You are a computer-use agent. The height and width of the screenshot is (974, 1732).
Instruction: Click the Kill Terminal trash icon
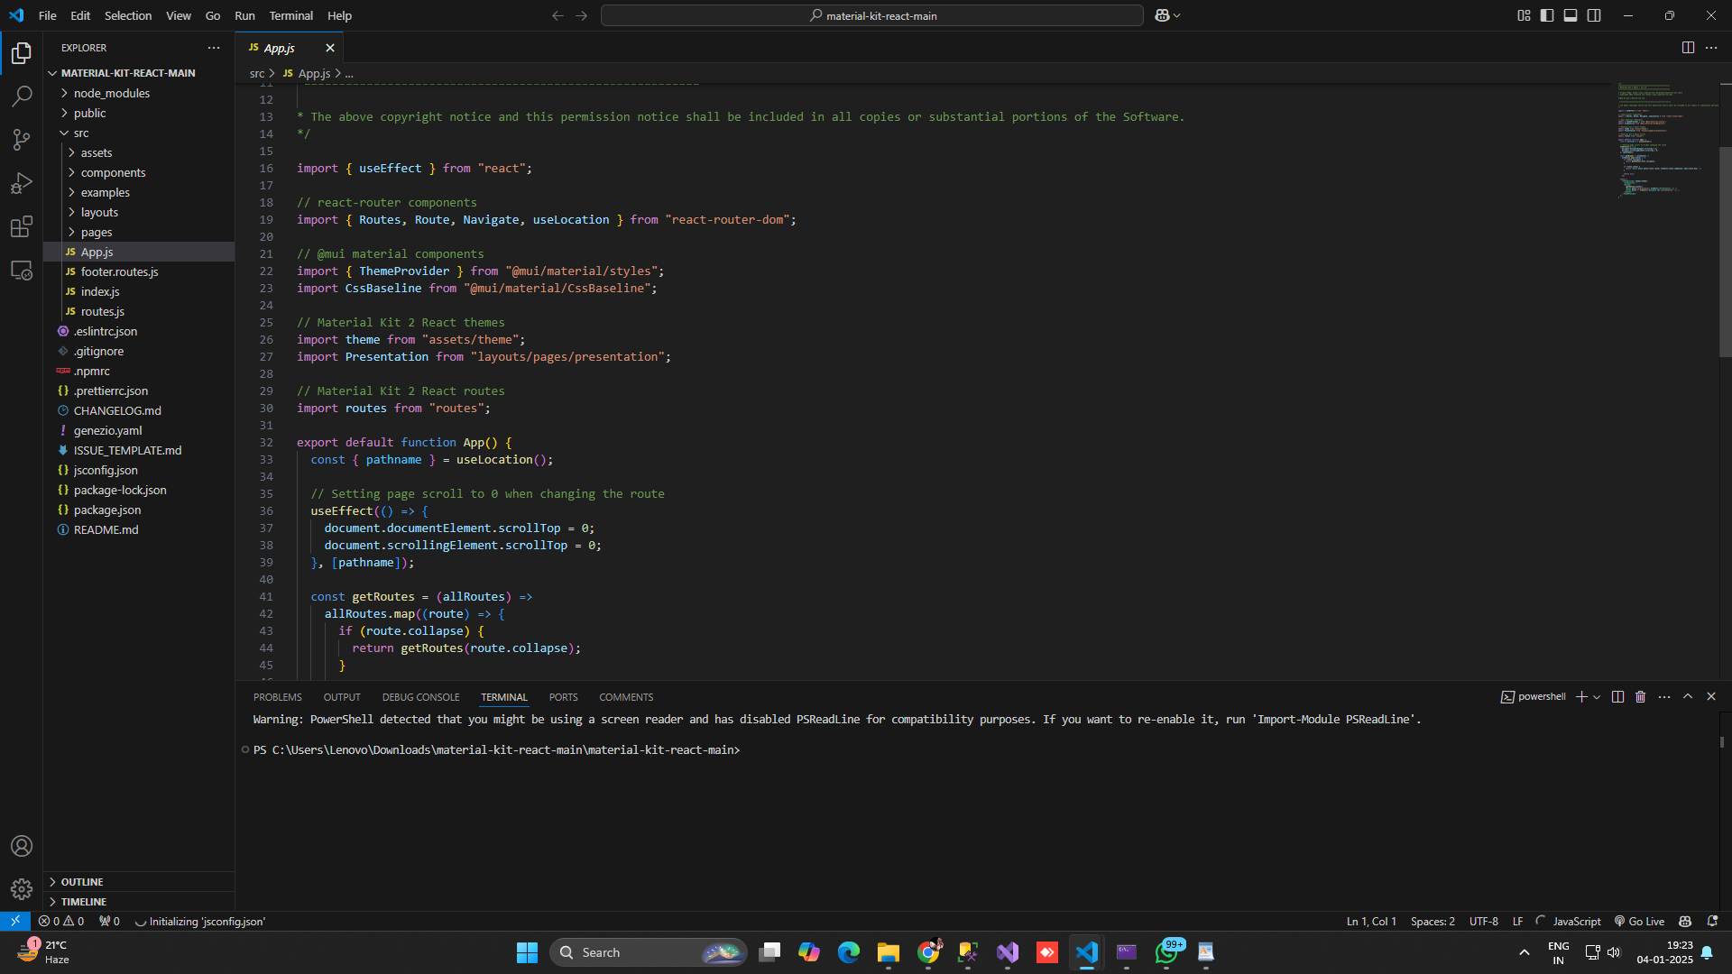pyautogui.click(x=1641, y=697)
